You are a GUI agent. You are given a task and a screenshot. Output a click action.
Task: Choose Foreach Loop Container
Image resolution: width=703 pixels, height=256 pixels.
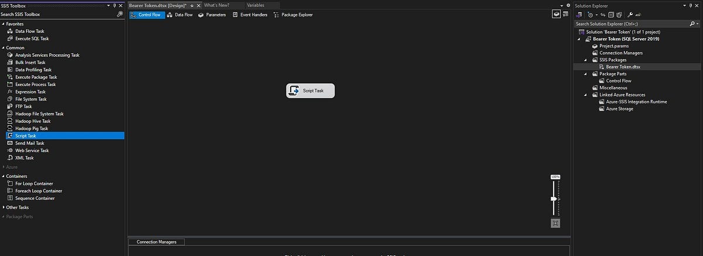click(39, 191)
